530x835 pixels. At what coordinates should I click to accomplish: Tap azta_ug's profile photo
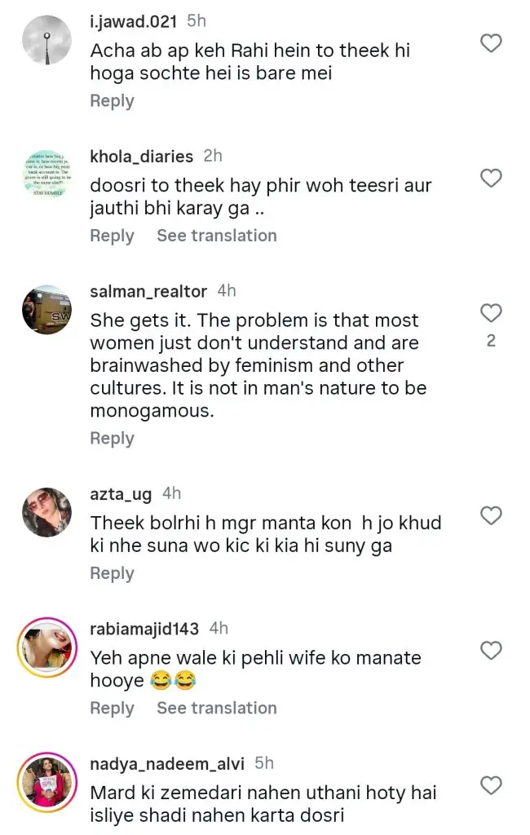(46, 512)
